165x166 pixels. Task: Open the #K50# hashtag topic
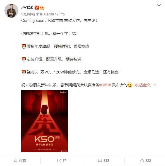point(105,85)
